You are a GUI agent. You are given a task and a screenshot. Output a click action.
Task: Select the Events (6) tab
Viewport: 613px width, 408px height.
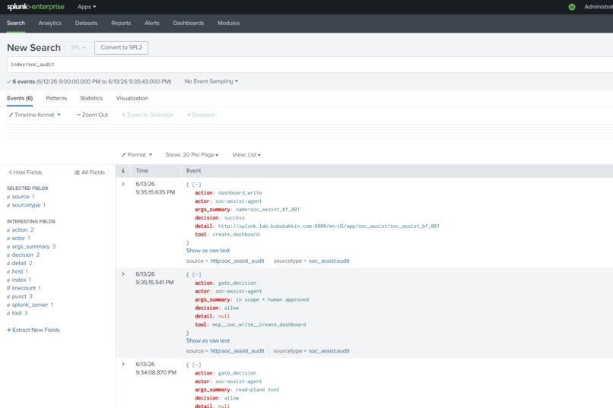[x=20, y=98]
